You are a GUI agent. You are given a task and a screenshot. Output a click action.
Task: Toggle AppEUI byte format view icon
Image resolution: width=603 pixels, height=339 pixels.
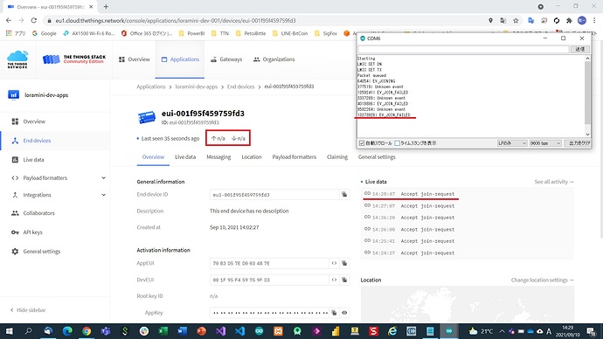334,263
